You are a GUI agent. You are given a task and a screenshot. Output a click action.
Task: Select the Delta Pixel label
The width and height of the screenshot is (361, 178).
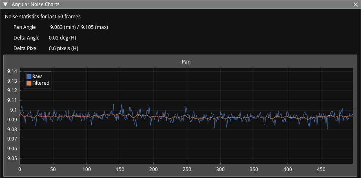tap(25, 48)
